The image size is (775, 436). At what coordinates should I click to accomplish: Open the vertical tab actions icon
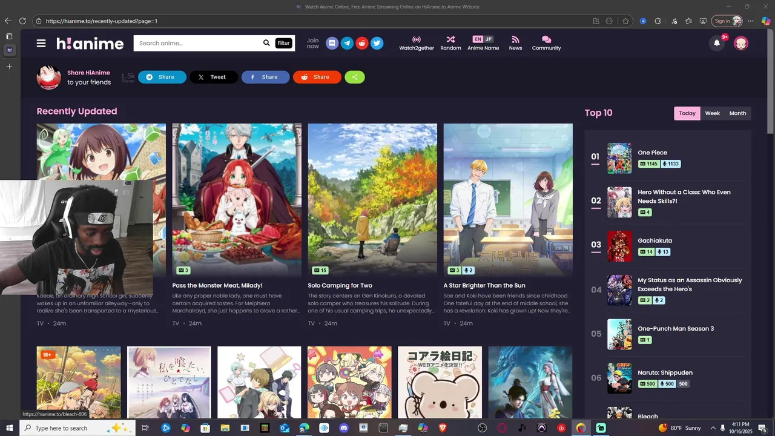click(x=9, y=36)
